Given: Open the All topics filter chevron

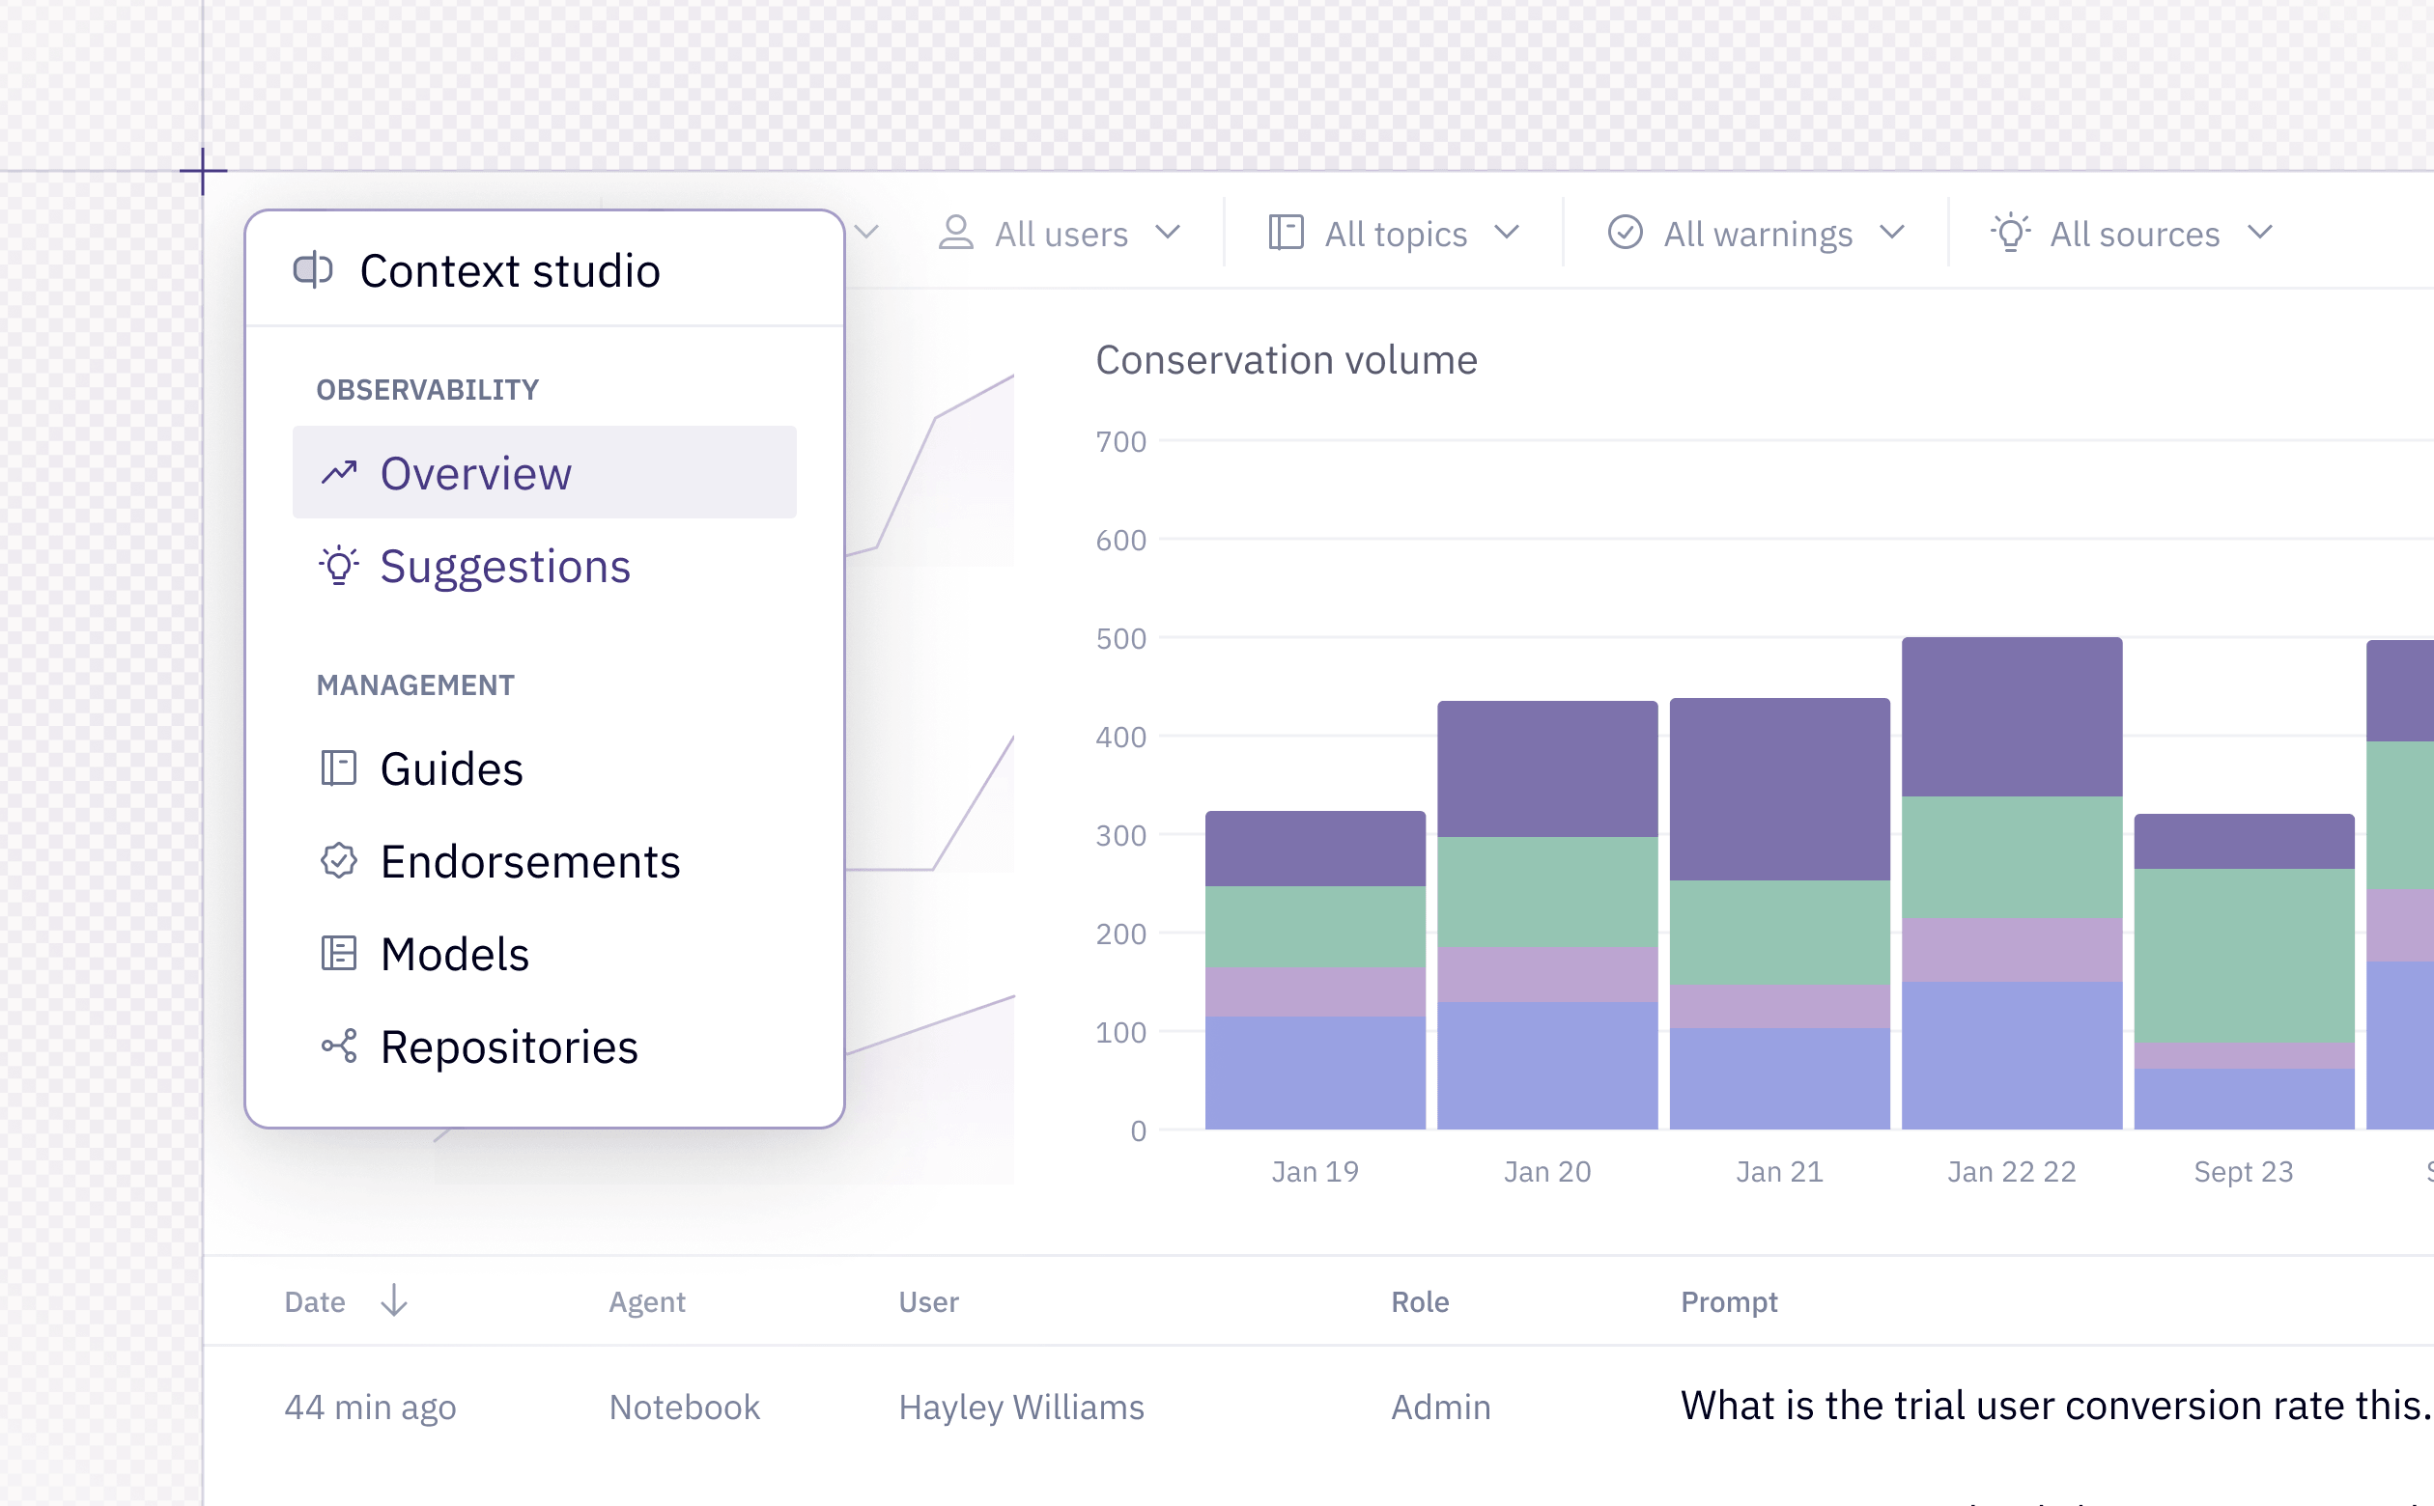Looking at the screenshot, I should pyautogui.click(x=1508, y=233).
